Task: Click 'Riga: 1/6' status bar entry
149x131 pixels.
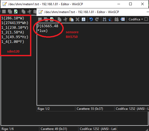Action: (x=20, y=129)
